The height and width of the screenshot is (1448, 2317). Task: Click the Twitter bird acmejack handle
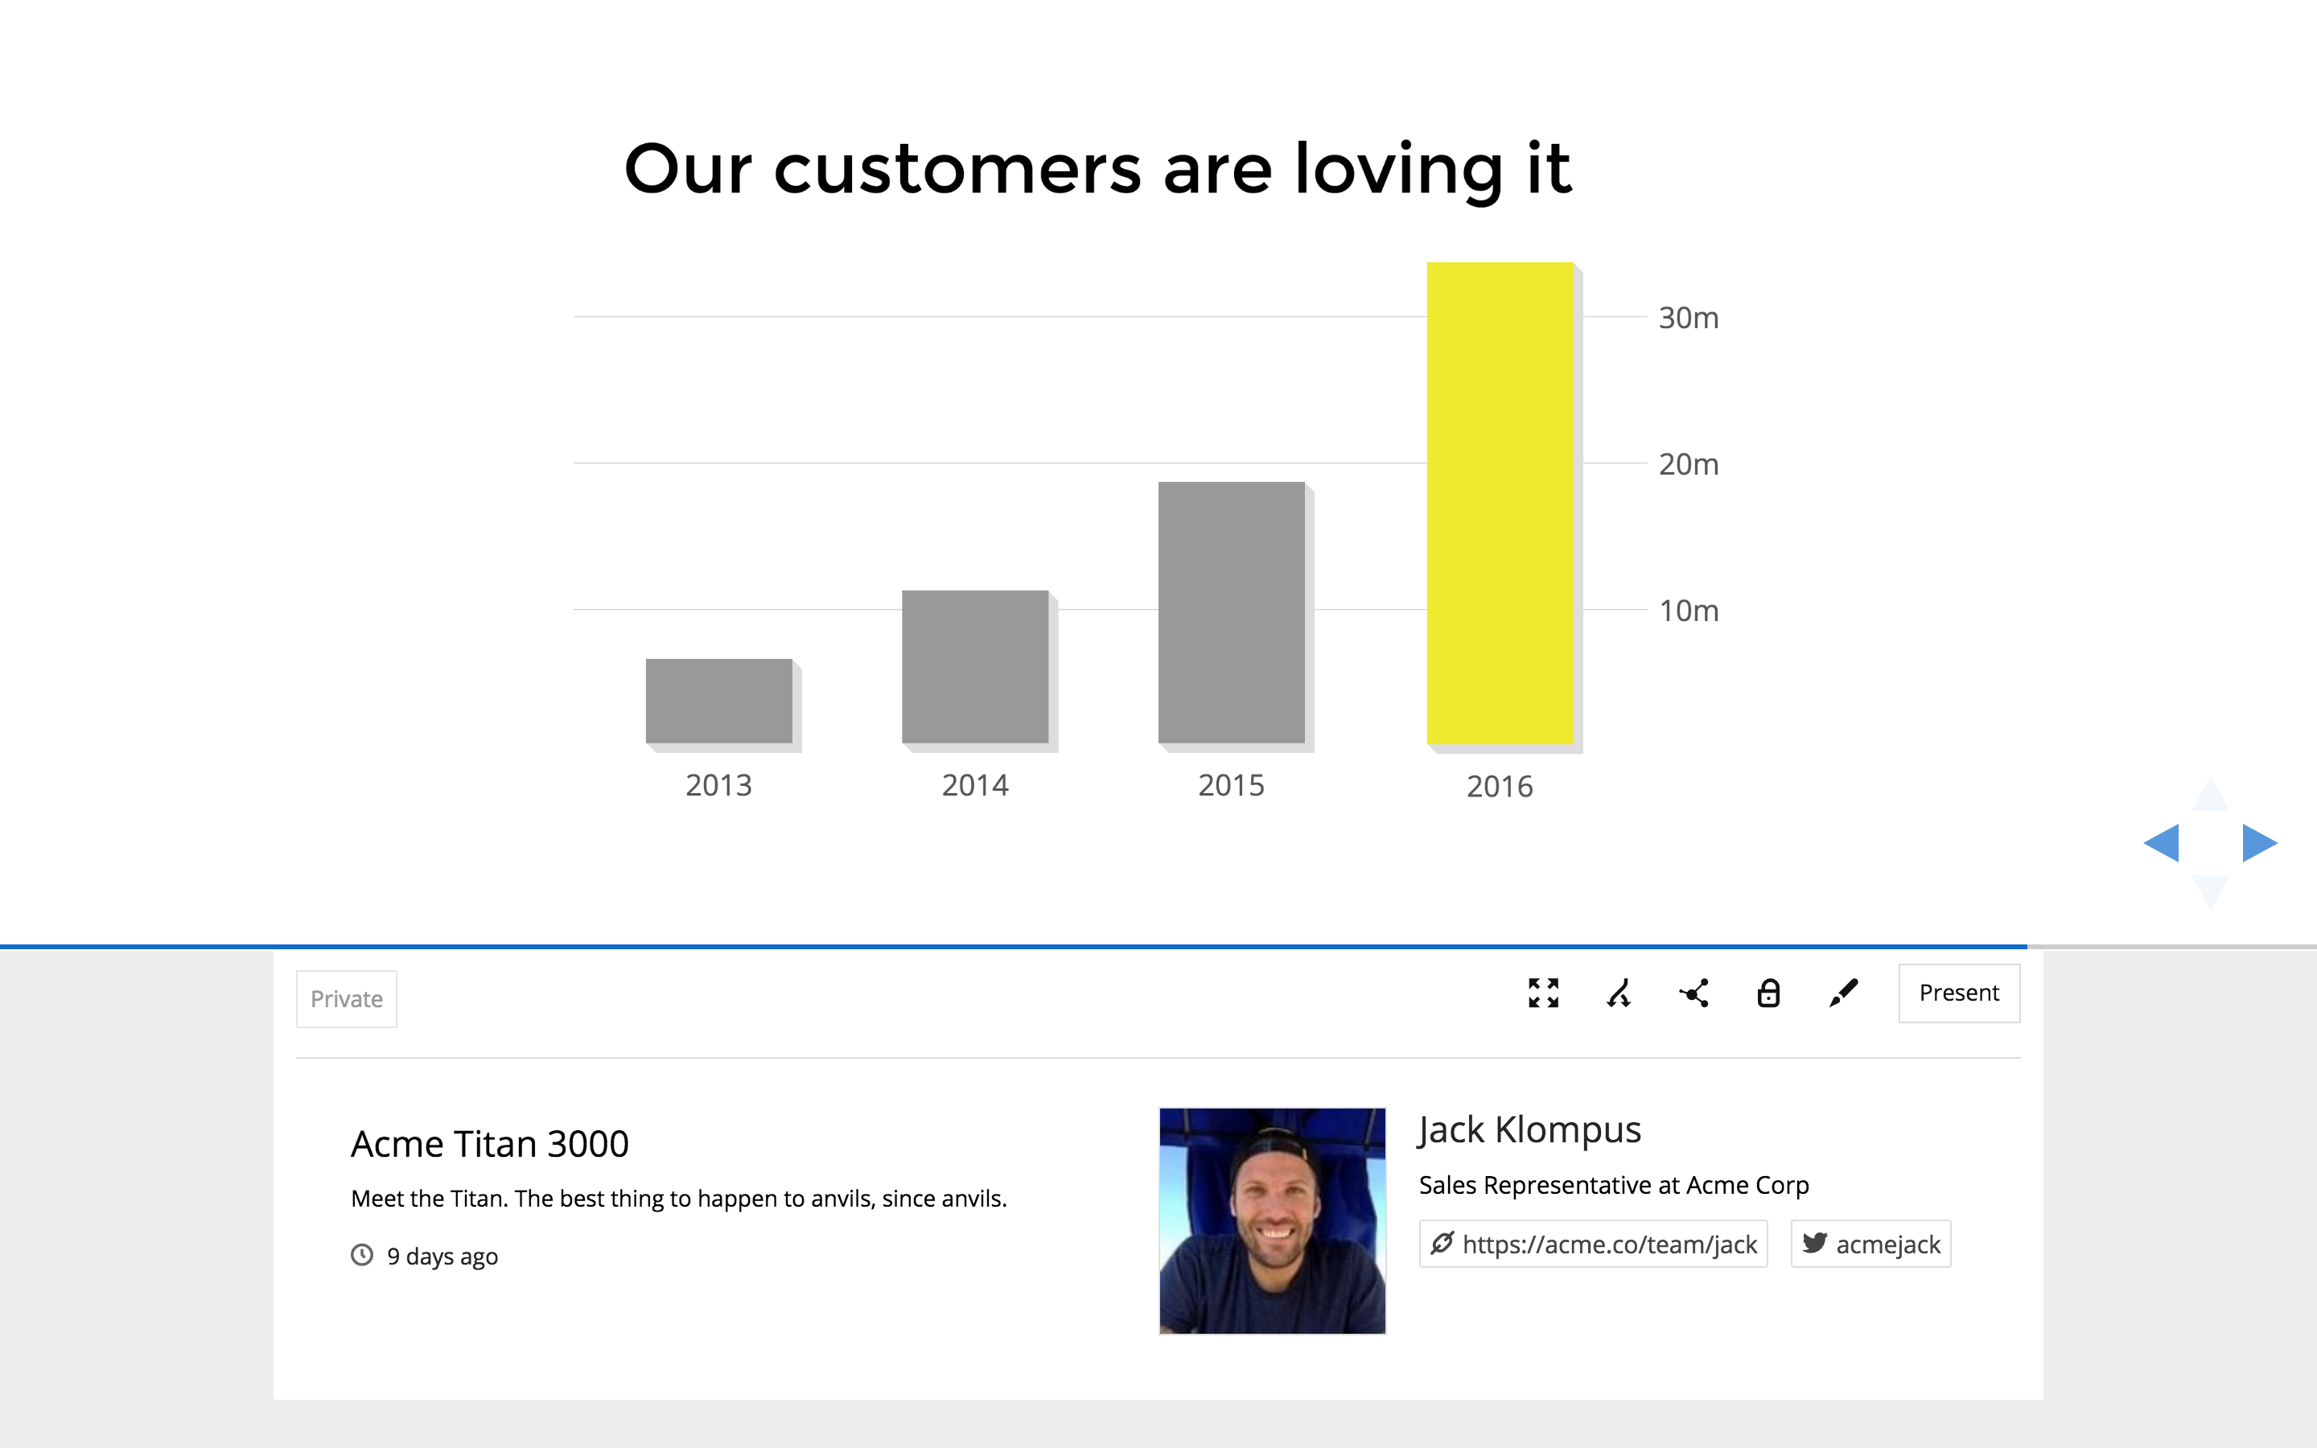1870,1244
